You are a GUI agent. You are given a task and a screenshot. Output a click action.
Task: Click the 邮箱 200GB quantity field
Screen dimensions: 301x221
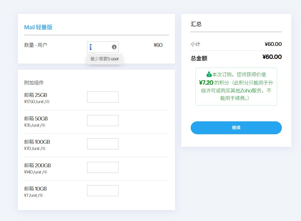102,167
